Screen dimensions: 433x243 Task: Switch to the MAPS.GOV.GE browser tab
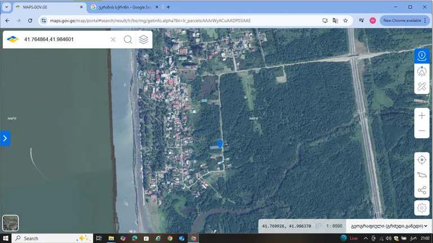click(49, 7)
